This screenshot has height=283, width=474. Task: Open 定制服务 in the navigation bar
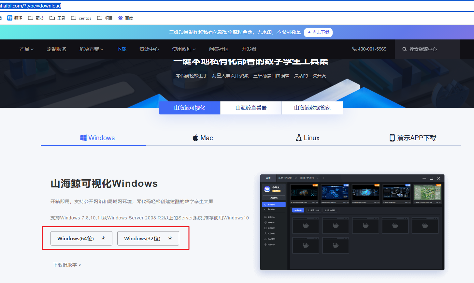click(x=57, y=49)
